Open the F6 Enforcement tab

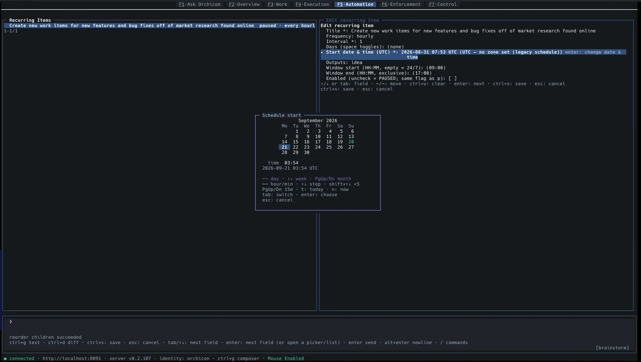(x=401, y=4)
